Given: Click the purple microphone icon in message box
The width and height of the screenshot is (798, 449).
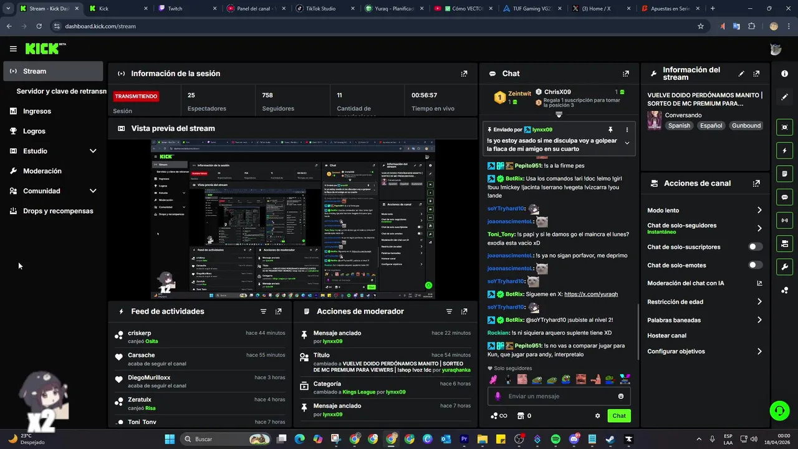Looking at the screenshot, I should 498,396.
